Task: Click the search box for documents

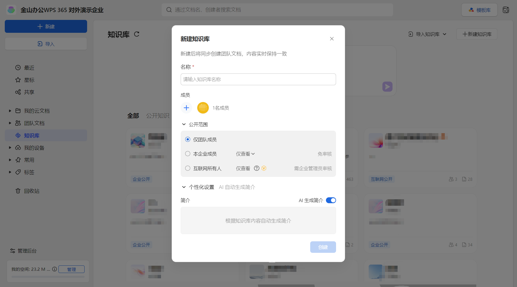Action: [277, 10]
